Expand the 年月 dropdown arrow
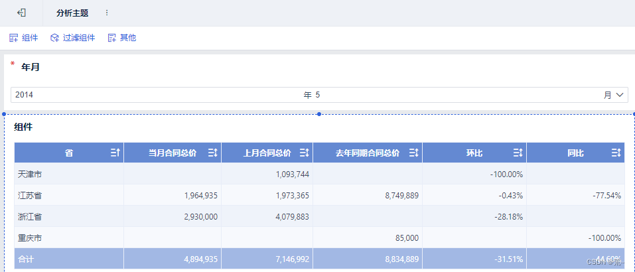The image size is (635, 272). click(620, 95)
